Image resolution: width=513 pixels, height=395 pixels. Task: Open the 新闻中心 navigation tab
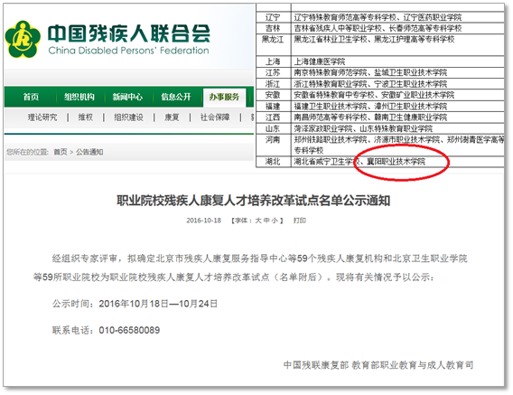(x=127, y=97)
